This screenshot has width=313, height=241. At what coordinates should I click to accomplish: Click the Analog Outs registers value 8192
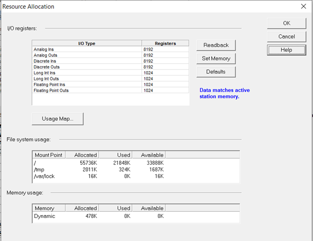148,55
